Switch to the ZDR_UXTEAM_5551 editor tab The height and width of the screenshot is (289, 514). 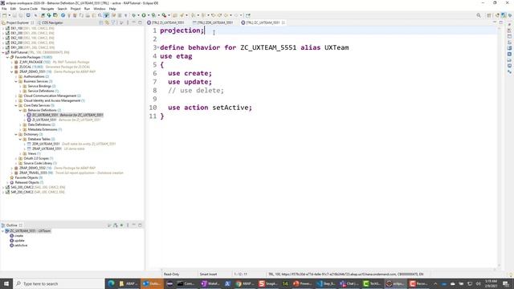[x=214, y=22]
